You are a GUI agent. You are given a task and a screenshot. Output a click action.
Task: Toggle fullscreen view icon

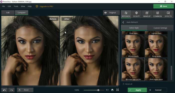click(x=117, y=90)
